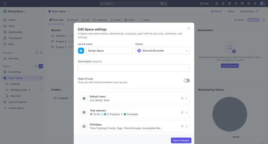Click the blue space icon avatar
The width and height of the screenshot is (268, 144).
[81, 51]
